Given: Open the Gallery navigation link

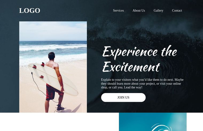Looking at the screenshot, I should [158, 10].
